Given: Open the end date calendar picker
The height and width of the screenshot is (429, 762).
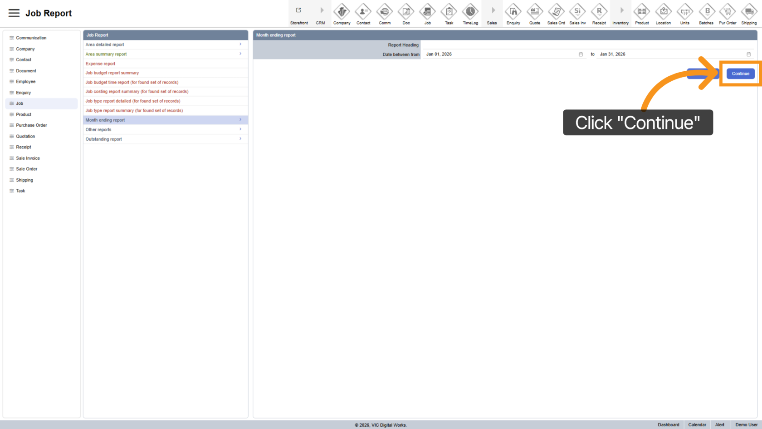Looking at the screenshot, I should pos(748,54).
